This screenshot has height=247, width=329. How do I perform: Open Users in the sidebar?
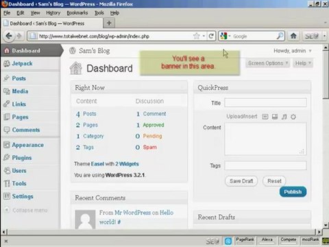pyautogui.click(x=19, y=170)
